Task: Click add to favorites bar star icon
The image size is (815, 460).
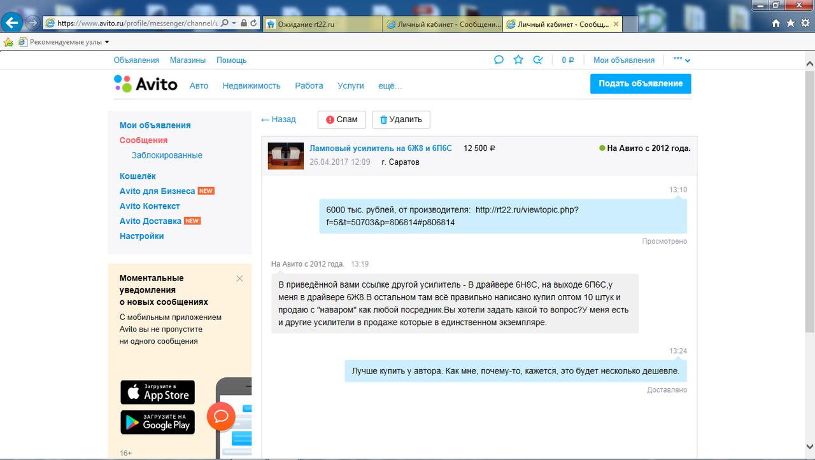Action: tap(8, 42)
